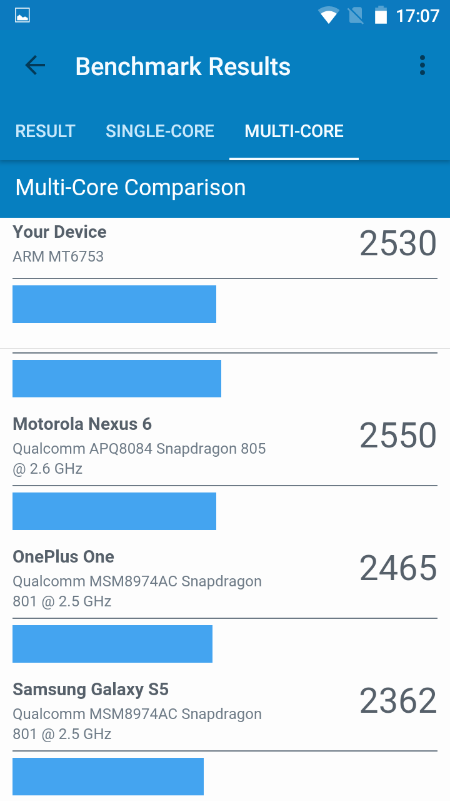Tap the Nexus 6 score 2550

coord(397,436)
